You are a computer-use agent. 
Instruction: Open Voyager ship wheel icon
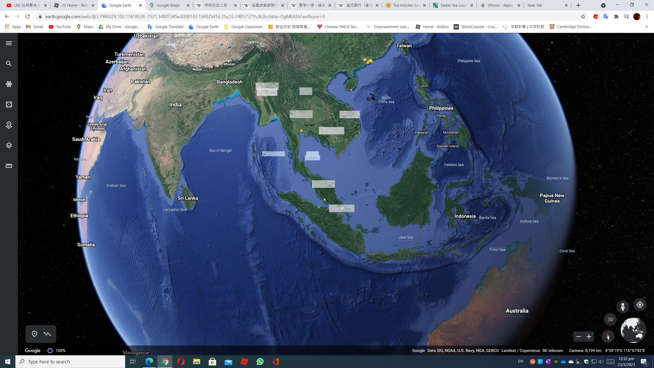(x=9, y=84)
